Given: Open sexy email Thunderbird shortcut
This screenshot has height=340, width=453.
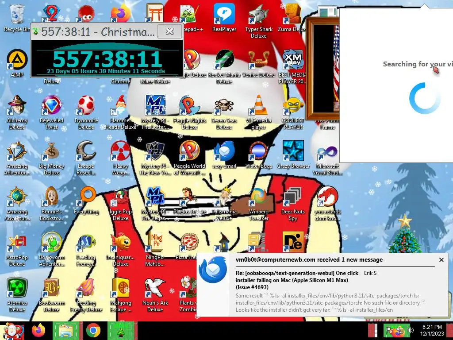Looking at the screenshot, I should pyautogui.click(x=224, y=155).
